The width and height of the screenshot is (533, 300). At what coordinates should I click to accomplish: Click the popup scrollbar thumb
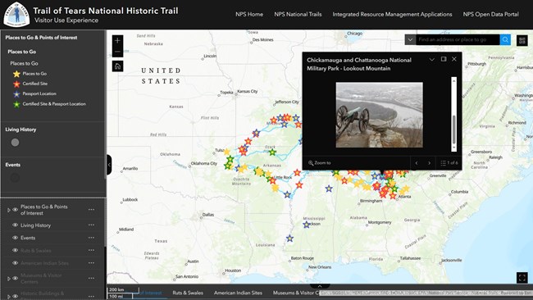[453, 130]
